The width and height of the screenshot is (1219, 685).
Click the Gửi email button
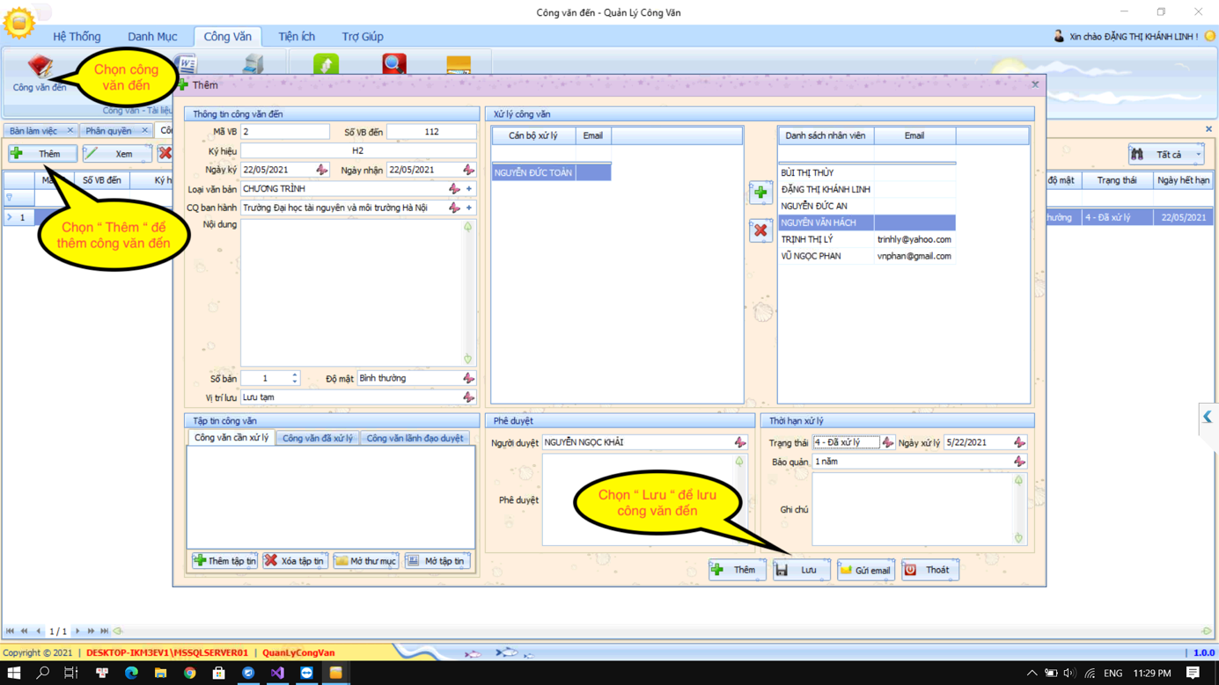866,570
